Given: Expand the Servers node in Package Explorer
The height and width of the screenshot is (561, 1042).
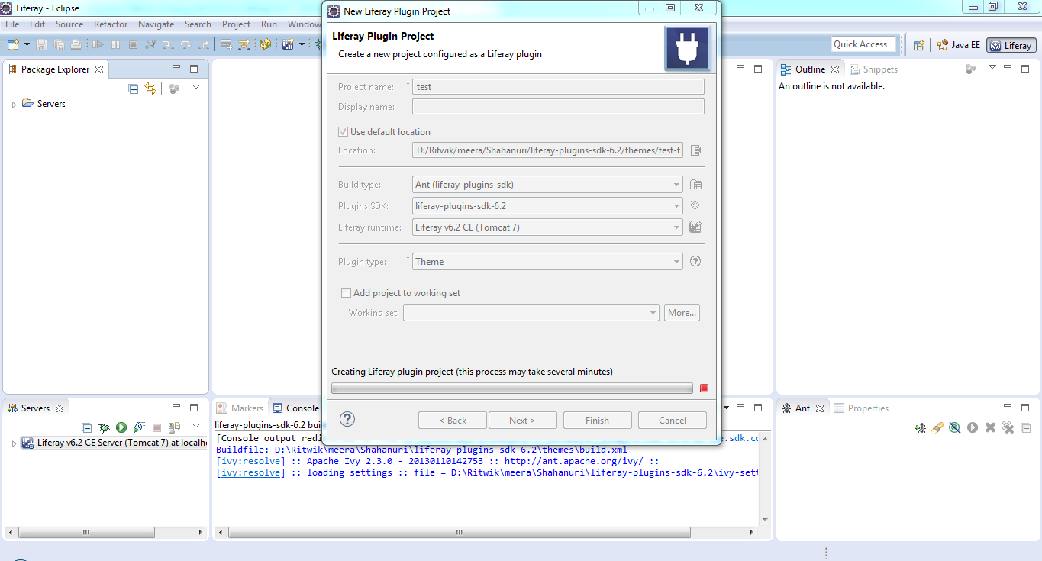Looking at the screenshot, I should [x=14, y=105].
